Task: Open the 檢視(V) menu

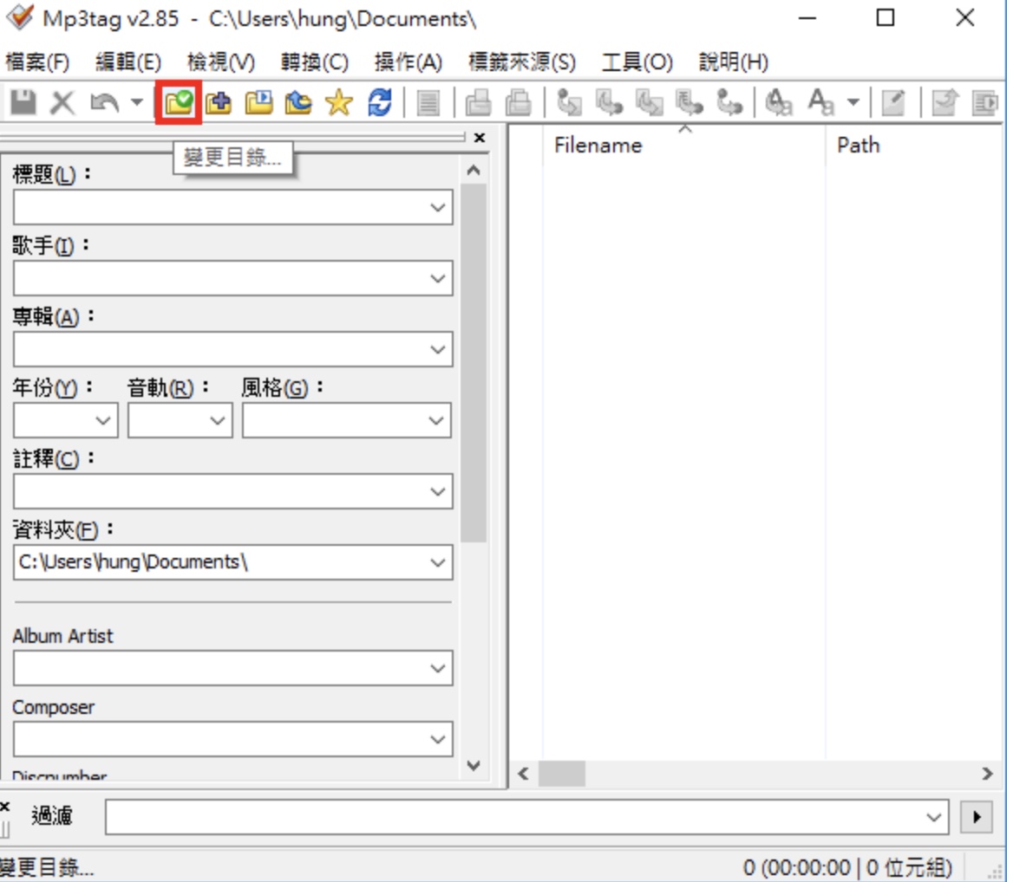Action: point(221,62)
